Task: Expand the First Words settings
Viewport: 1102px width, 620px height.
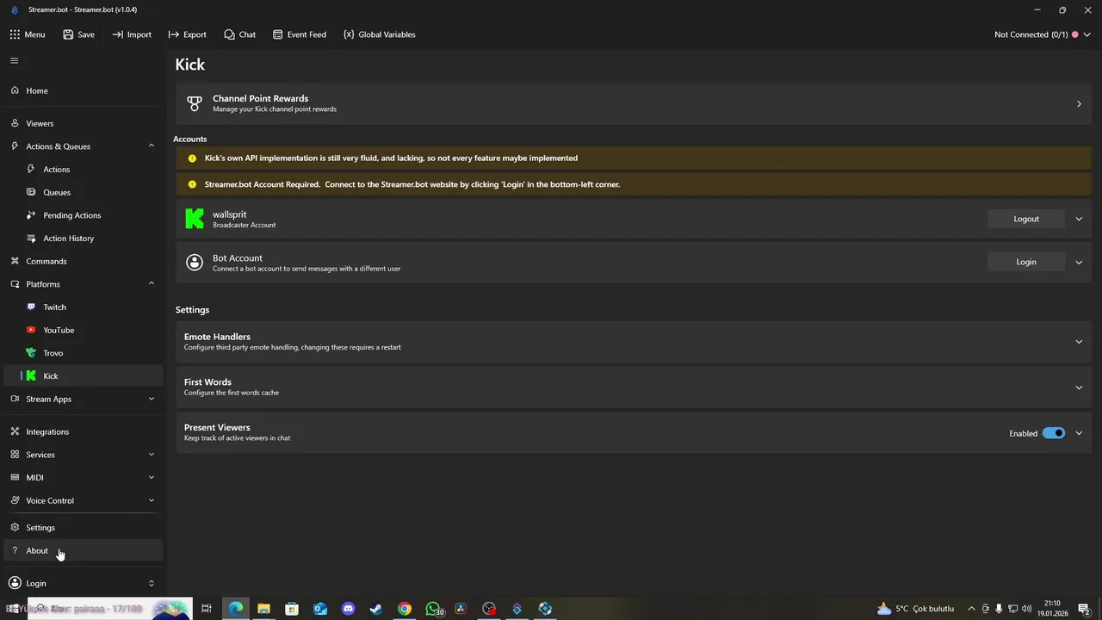Action: click(1079, 387)
